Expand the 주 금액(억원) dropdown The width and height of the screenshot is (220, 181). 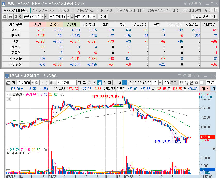click(x=43, y=17)
